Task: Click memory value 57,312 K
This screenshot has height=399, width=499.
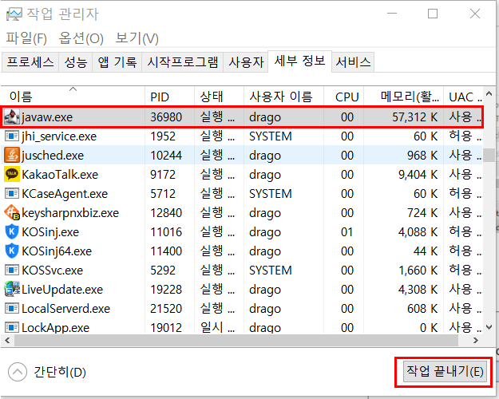Action: (x=414, y=117)
